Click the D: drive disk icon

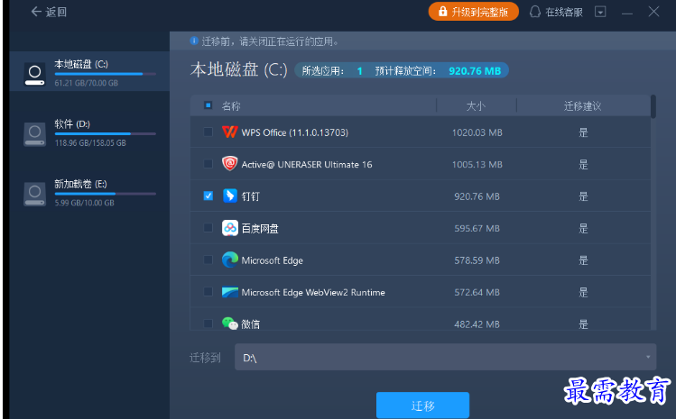[x=34, y=134]
